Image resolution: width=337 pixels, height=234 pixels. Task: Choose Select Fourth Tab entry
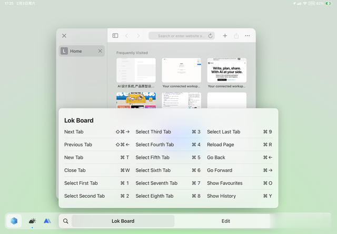(168, 145)
